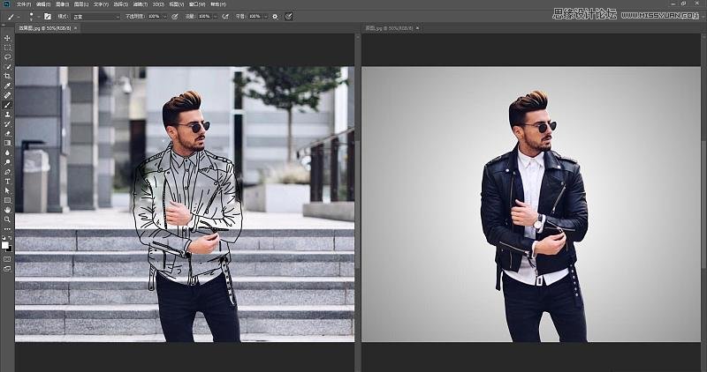Select the Eraser tool
The image size is (707, 372).
coord(7,133)
